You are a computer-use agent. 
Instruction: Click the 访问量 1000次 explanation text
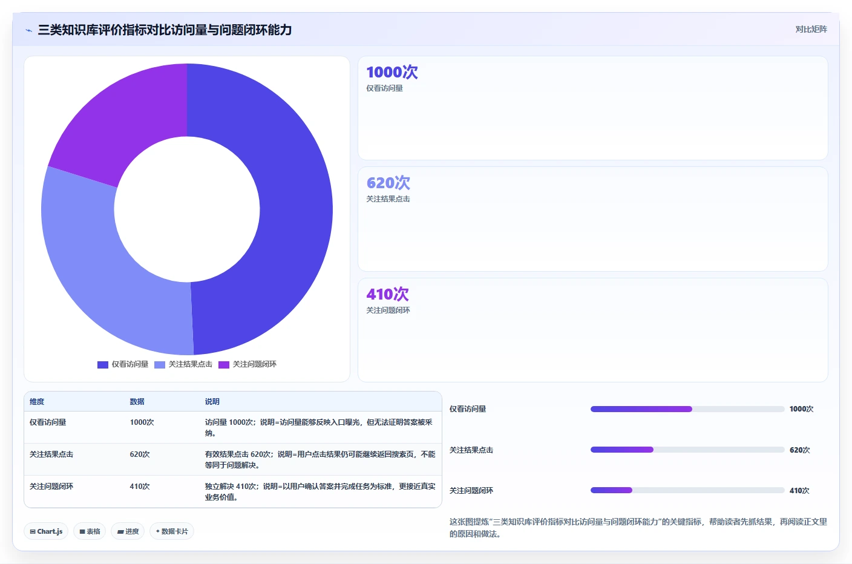(319, 428)
